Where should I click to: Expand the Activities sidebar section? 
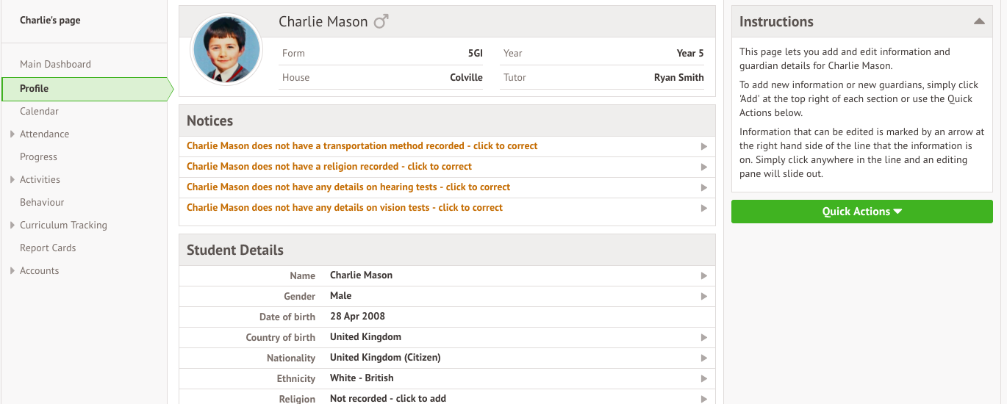coord(12,179)
